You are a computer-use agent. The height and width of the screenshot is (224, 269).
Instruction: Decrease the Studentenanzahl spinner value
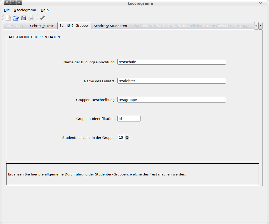click(127, 139)
